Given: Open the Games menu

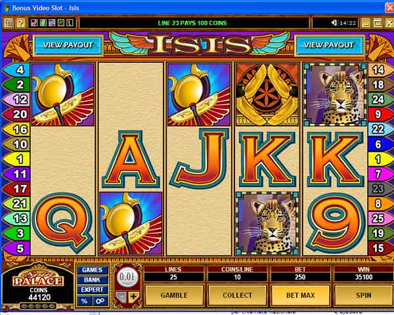Looking at the screenshot, I should point(92,270).
